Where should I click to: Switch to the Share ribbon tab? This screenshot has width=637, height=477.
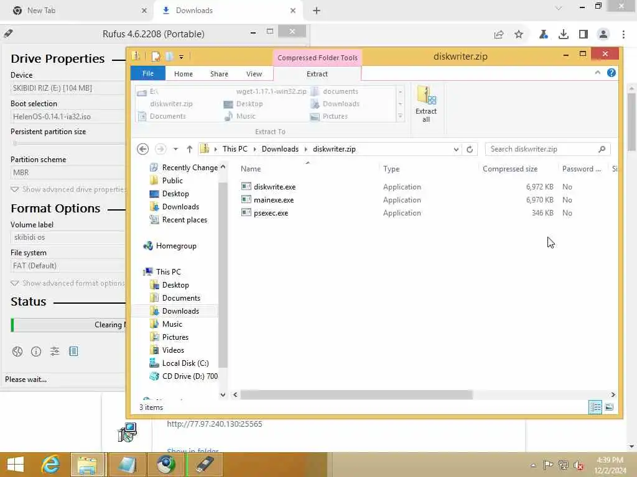point(219,74)
